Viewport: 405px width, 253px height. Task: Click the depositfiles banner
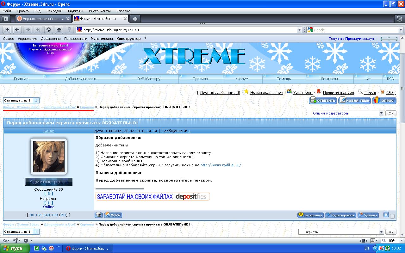coord(153,196)
